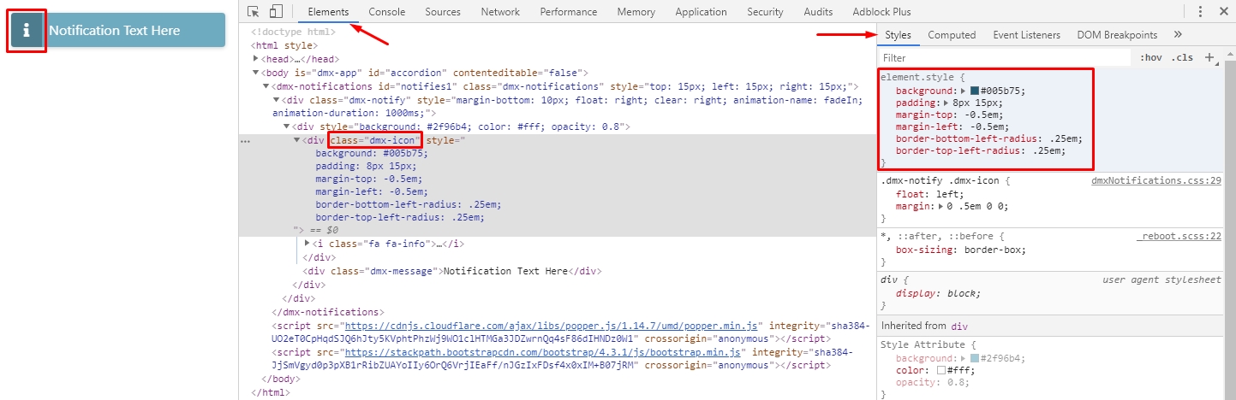Click the #005b75 background color swatch

pyautogui.click(x=975, y=91)
